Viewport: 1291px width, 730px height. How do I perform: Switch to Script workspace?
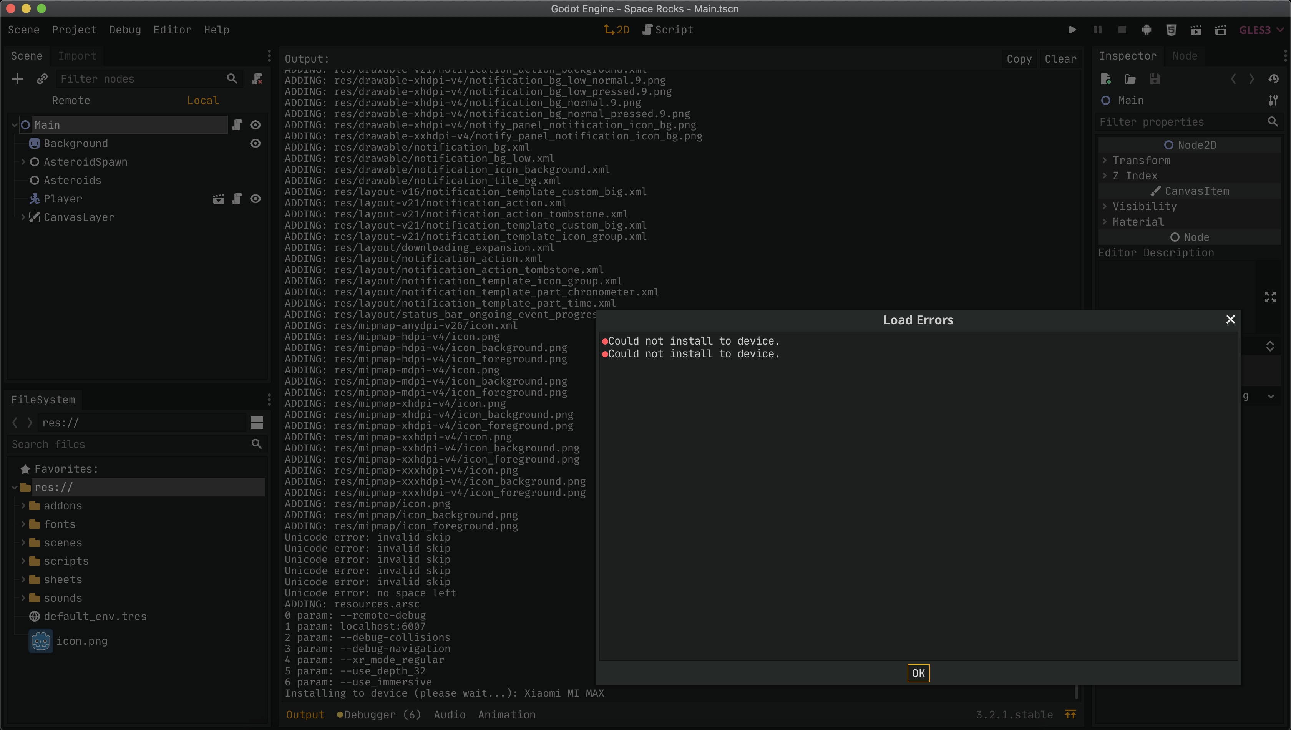click(x=668, y=30)
